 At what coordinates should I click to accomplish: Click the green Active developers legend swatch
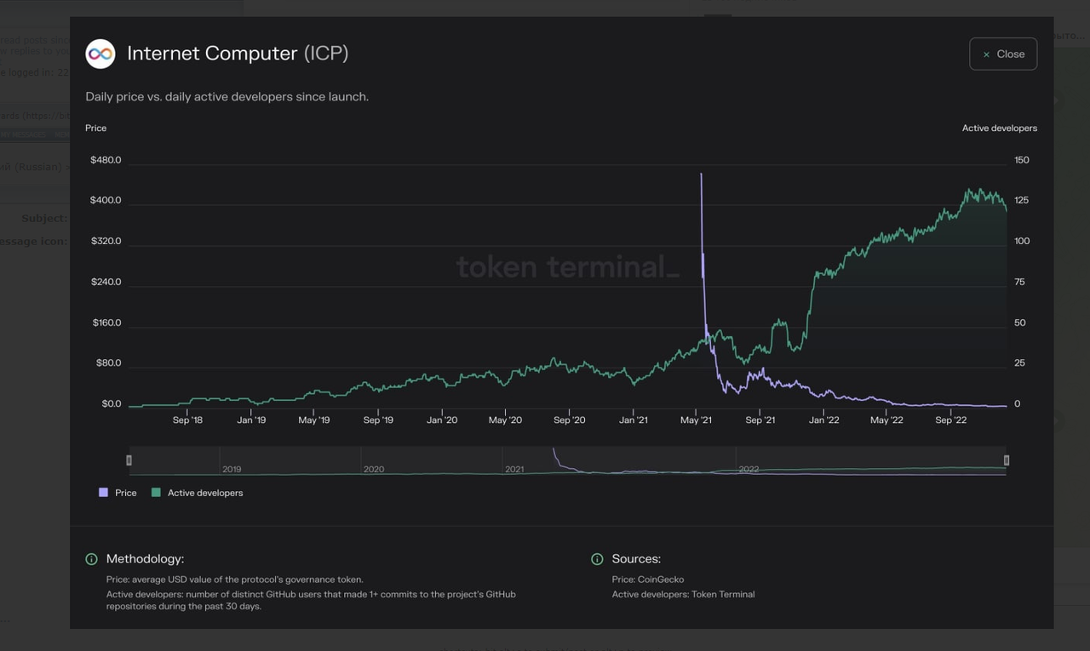156,493
